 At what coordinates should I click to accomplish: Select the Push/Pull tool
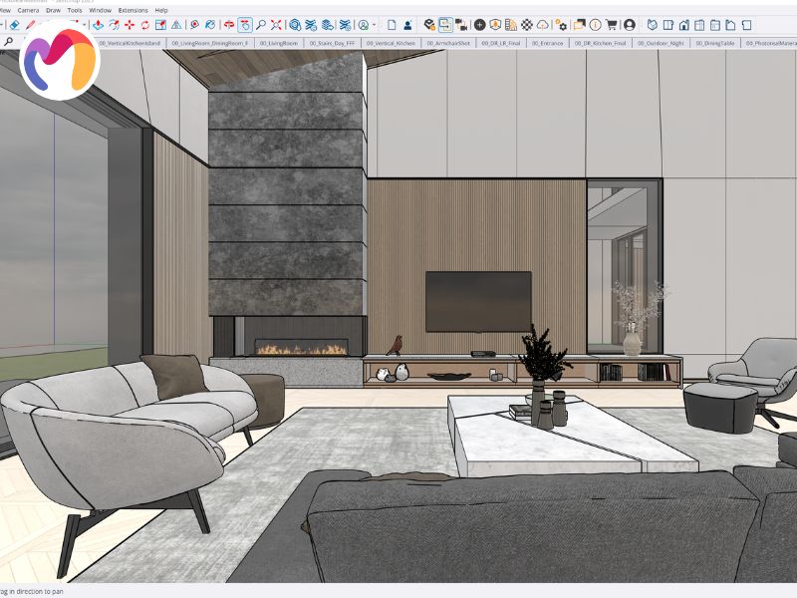point(98,24)
